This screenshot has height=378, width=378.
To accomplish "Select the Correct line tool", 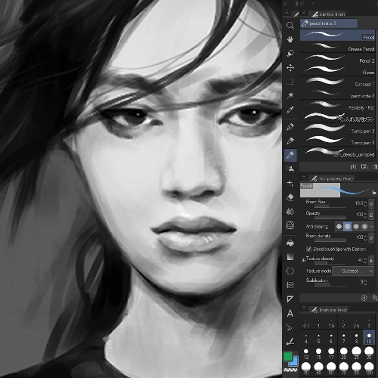I will pyautogui.click(x=290, y=342).
